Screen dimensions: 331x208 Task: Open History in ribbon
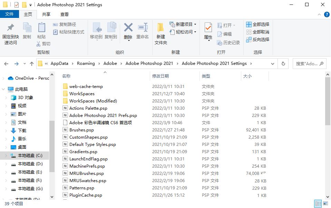[x=228, y=43]
